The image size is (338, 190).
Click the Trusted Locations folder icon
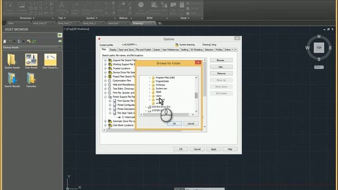[110, 69]
